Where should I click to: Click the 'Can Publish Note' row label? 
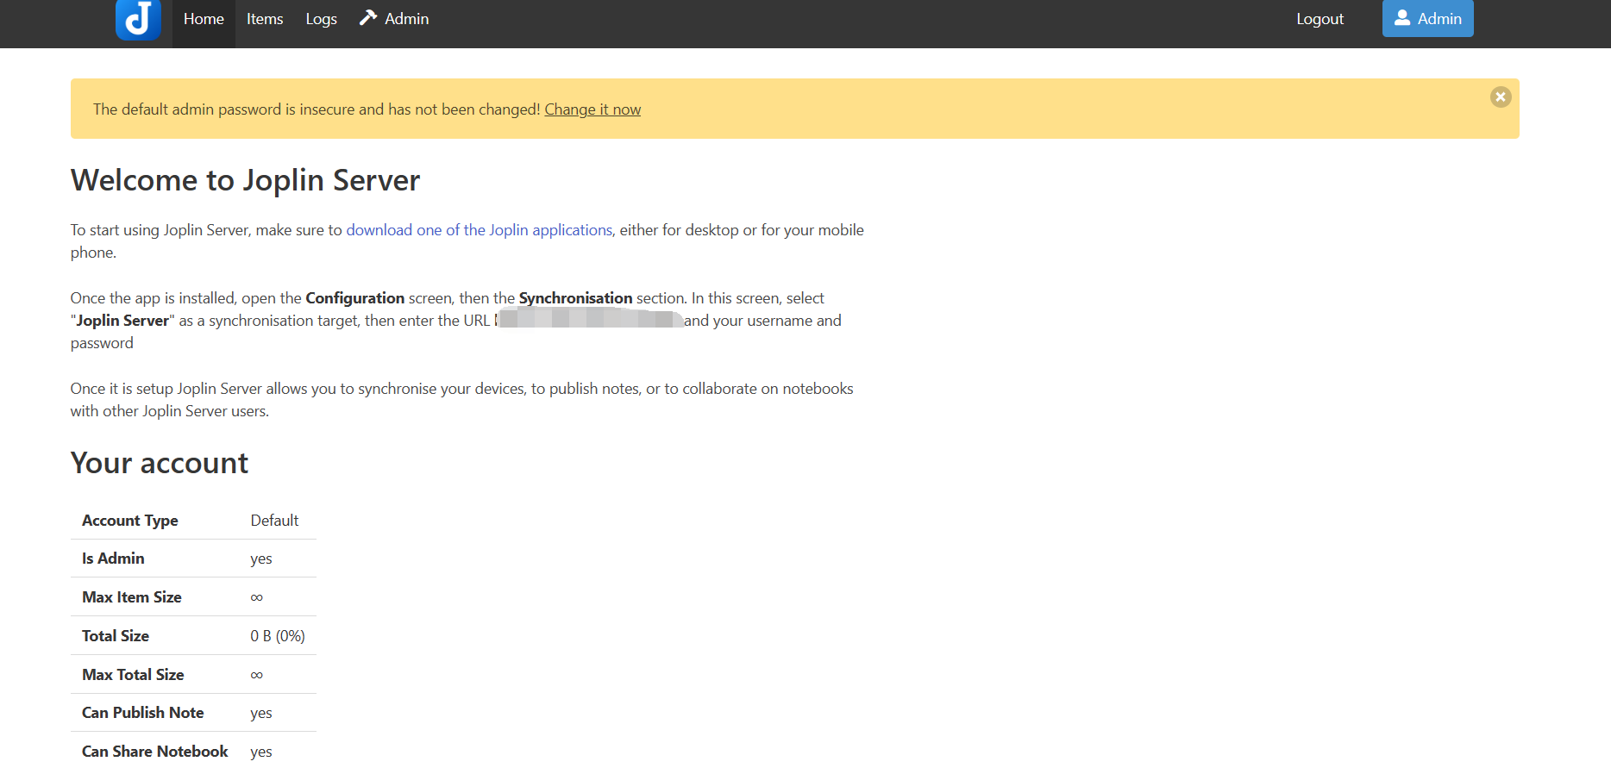[x=142, y=713]
